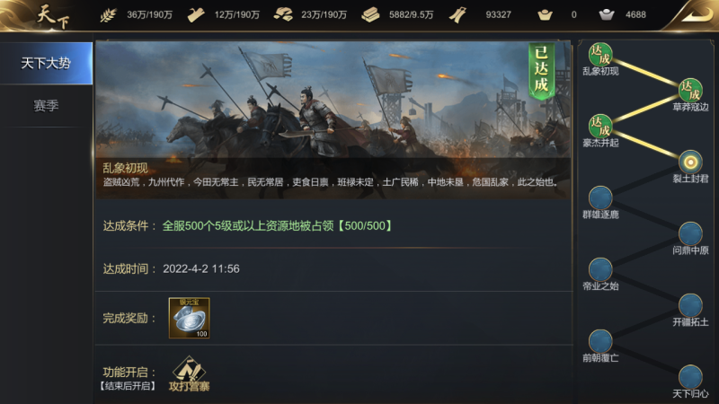Select the grain resource icon
This screenshot has height=404, width=719.
[108, 15]
